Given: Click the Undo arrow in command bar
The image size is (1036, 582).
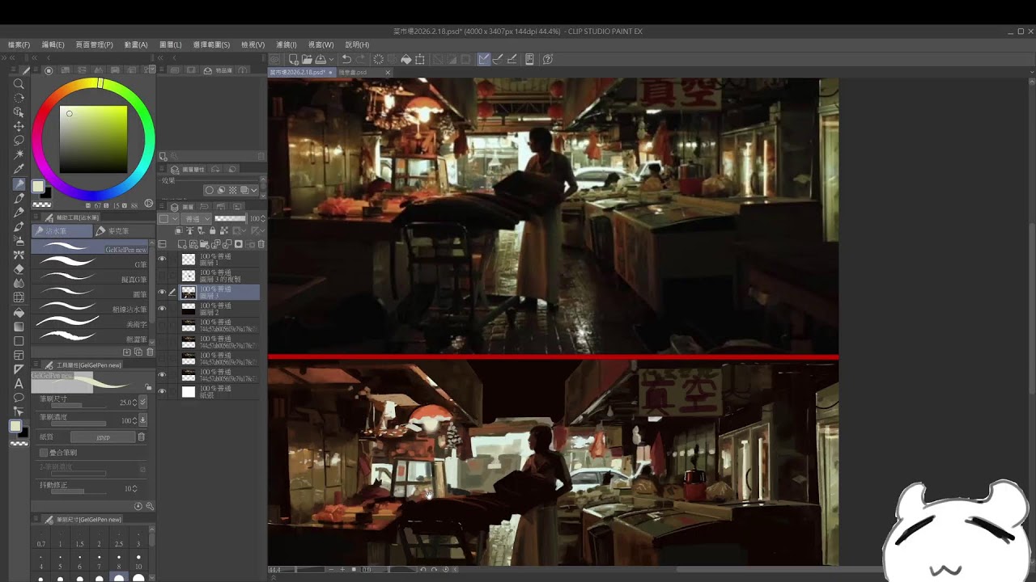Looking at the screenshot, I should pos(346,59).
